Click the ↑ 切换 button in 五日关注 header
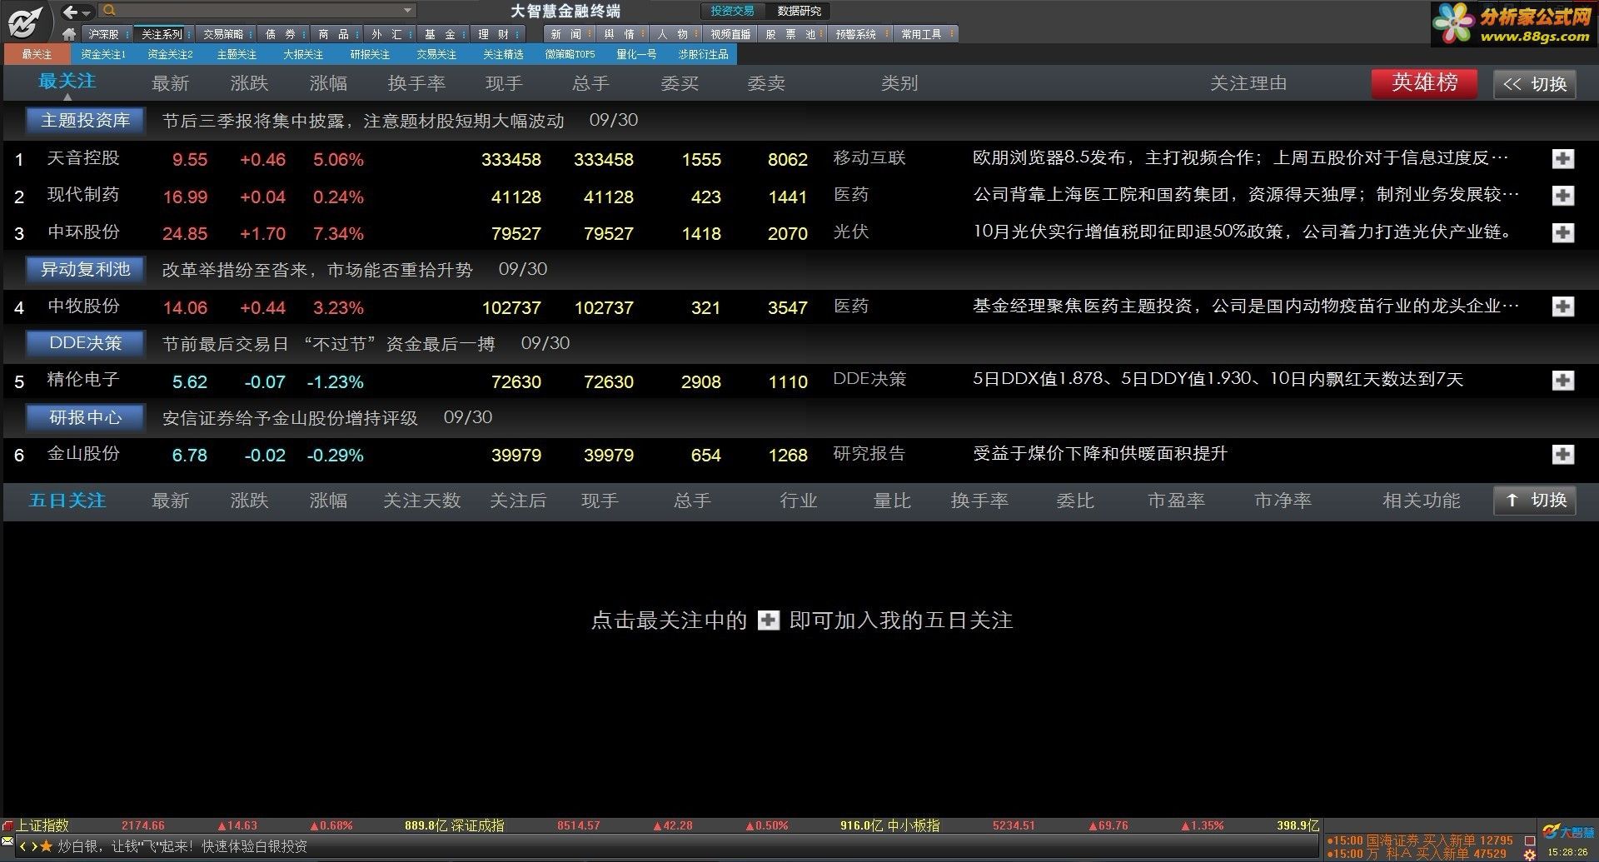This screenshot has height=862, width=1599. point(1535,500)
